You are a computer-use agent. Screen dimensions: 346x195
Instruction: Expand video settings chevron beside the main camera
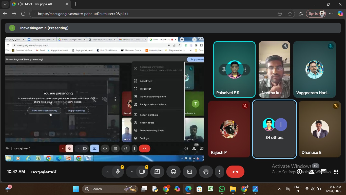(132, 172)
